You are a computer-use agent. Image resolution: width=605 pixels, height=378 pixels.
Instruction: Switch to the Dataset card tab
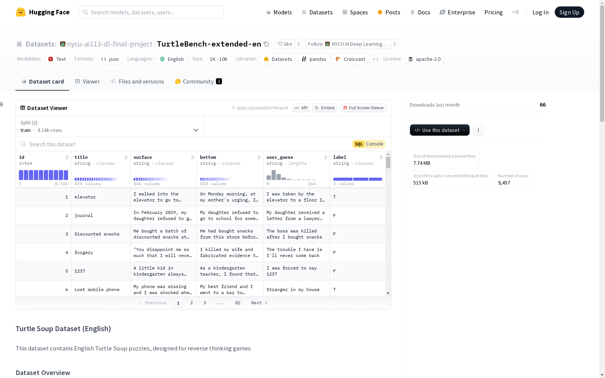point(42,82)
